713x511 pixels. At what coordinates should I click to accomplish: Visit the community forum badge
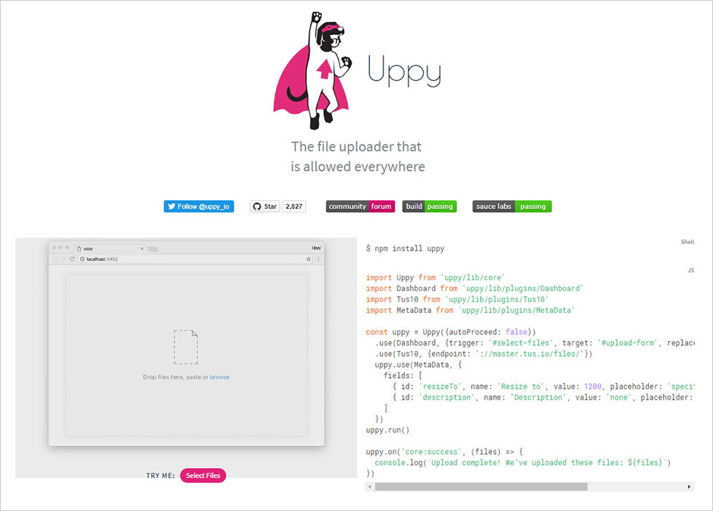360,206
